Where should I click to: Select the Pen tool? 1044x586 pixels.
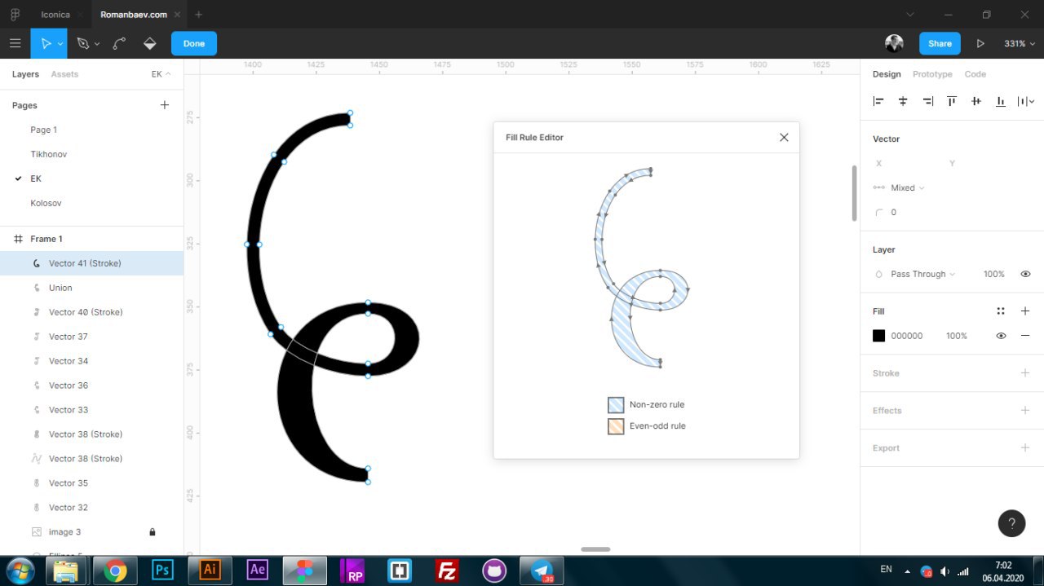pyautogui.click(x=82, y=43)
